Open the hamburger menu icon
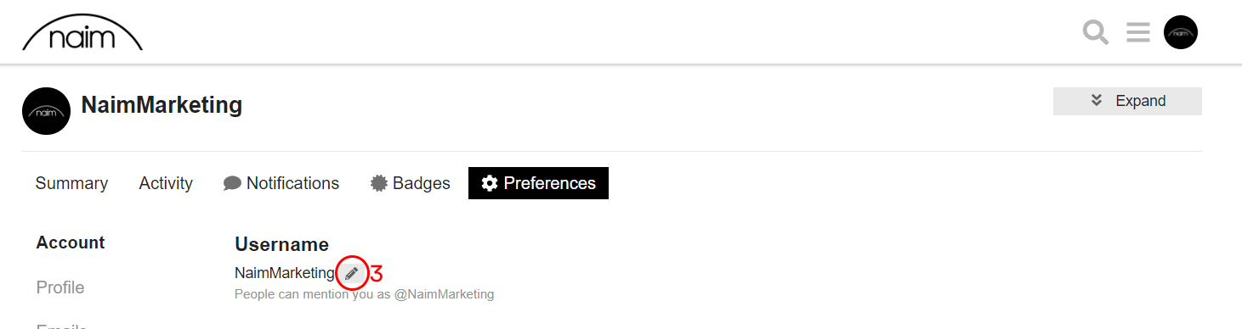The width and height of the screenshot is (1242, 329). coord(1138,33)
